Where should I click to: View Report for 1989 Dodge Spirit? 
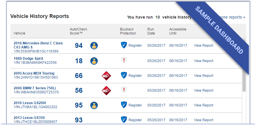[204, 61]
